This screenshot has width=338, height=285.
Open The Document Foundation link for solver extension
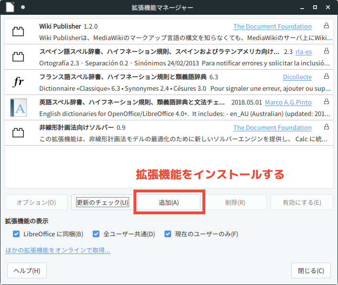pyautogui.click(x=273, y=127)
